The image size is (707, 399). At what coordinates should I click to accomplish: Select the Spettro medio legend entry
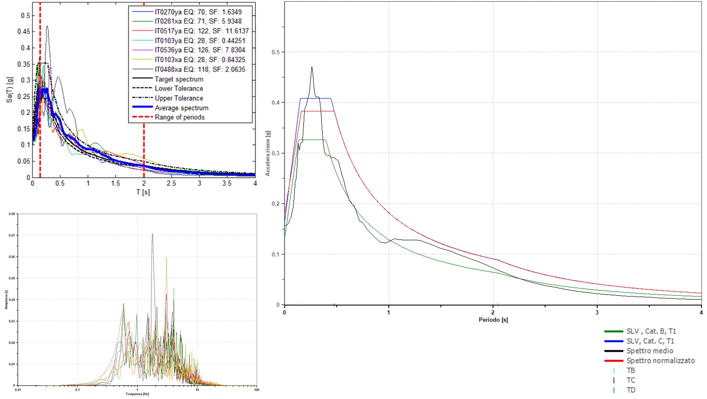(639, 351)
